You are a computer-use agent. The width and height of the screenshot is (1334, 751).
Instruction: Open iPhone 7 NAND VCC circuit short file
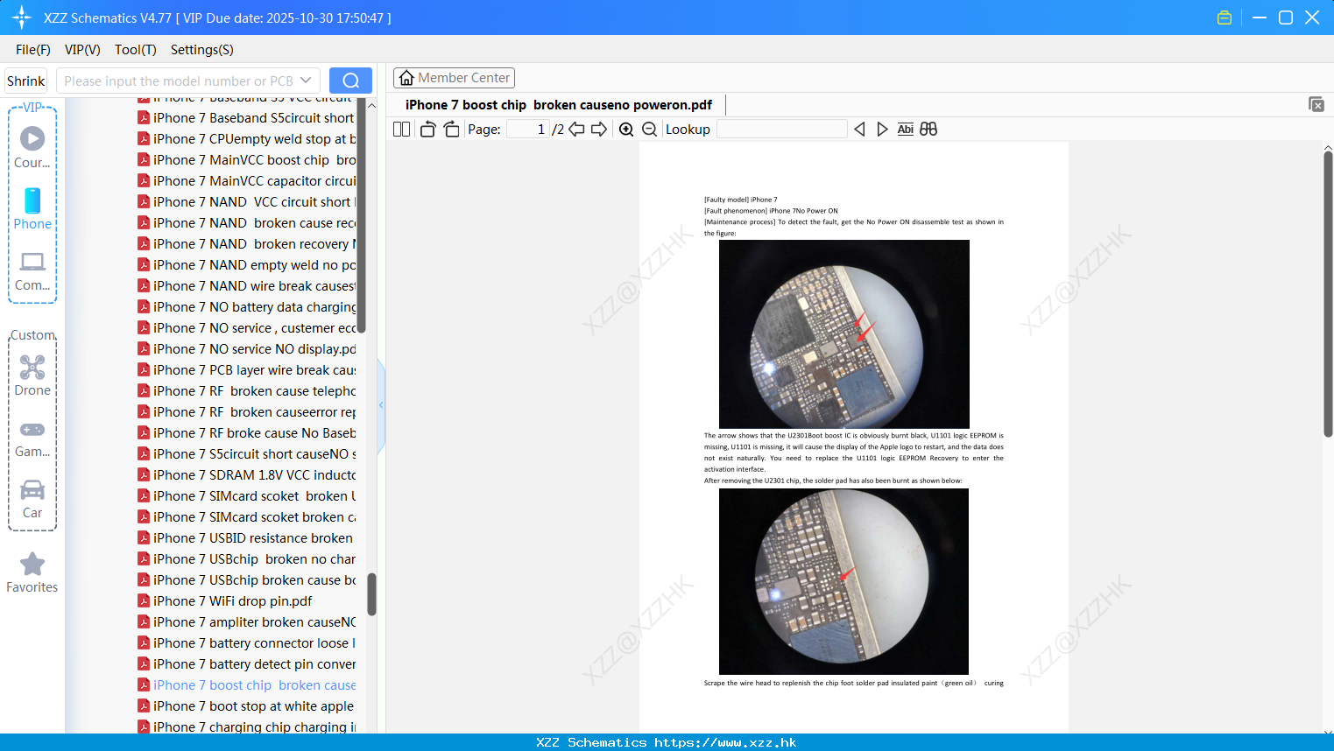[x=246, y=202]
